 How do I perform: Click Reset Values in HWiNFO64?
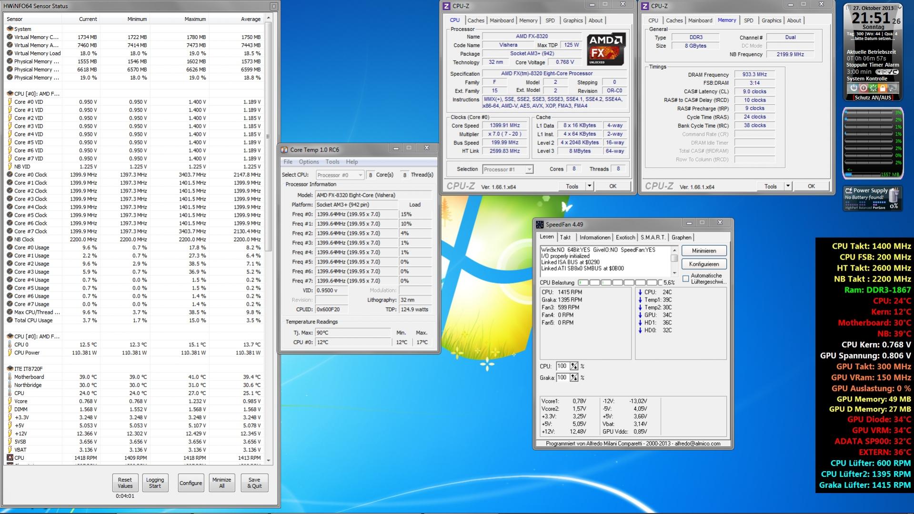[125, 483]
